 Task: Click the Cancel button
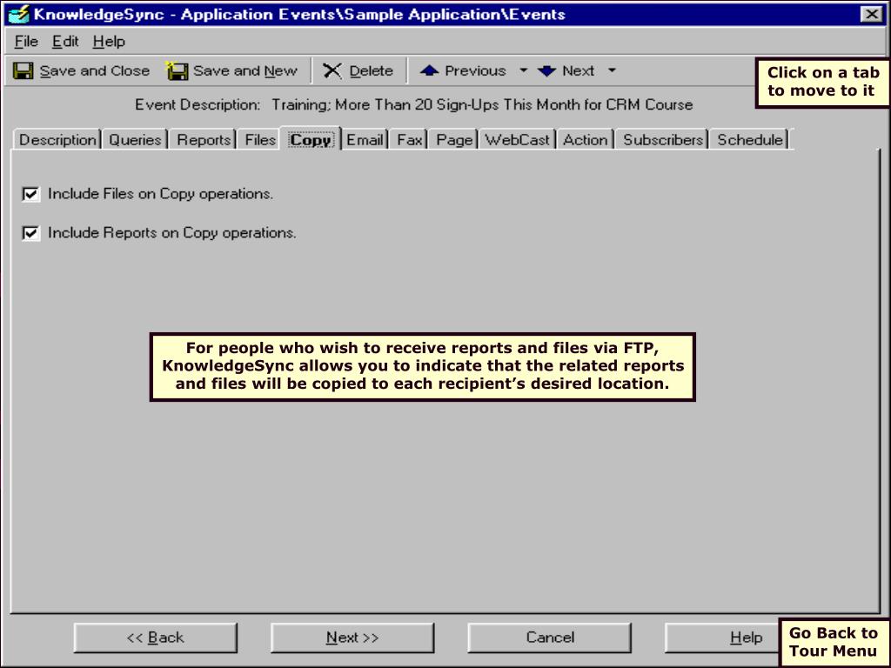point(550,638)
